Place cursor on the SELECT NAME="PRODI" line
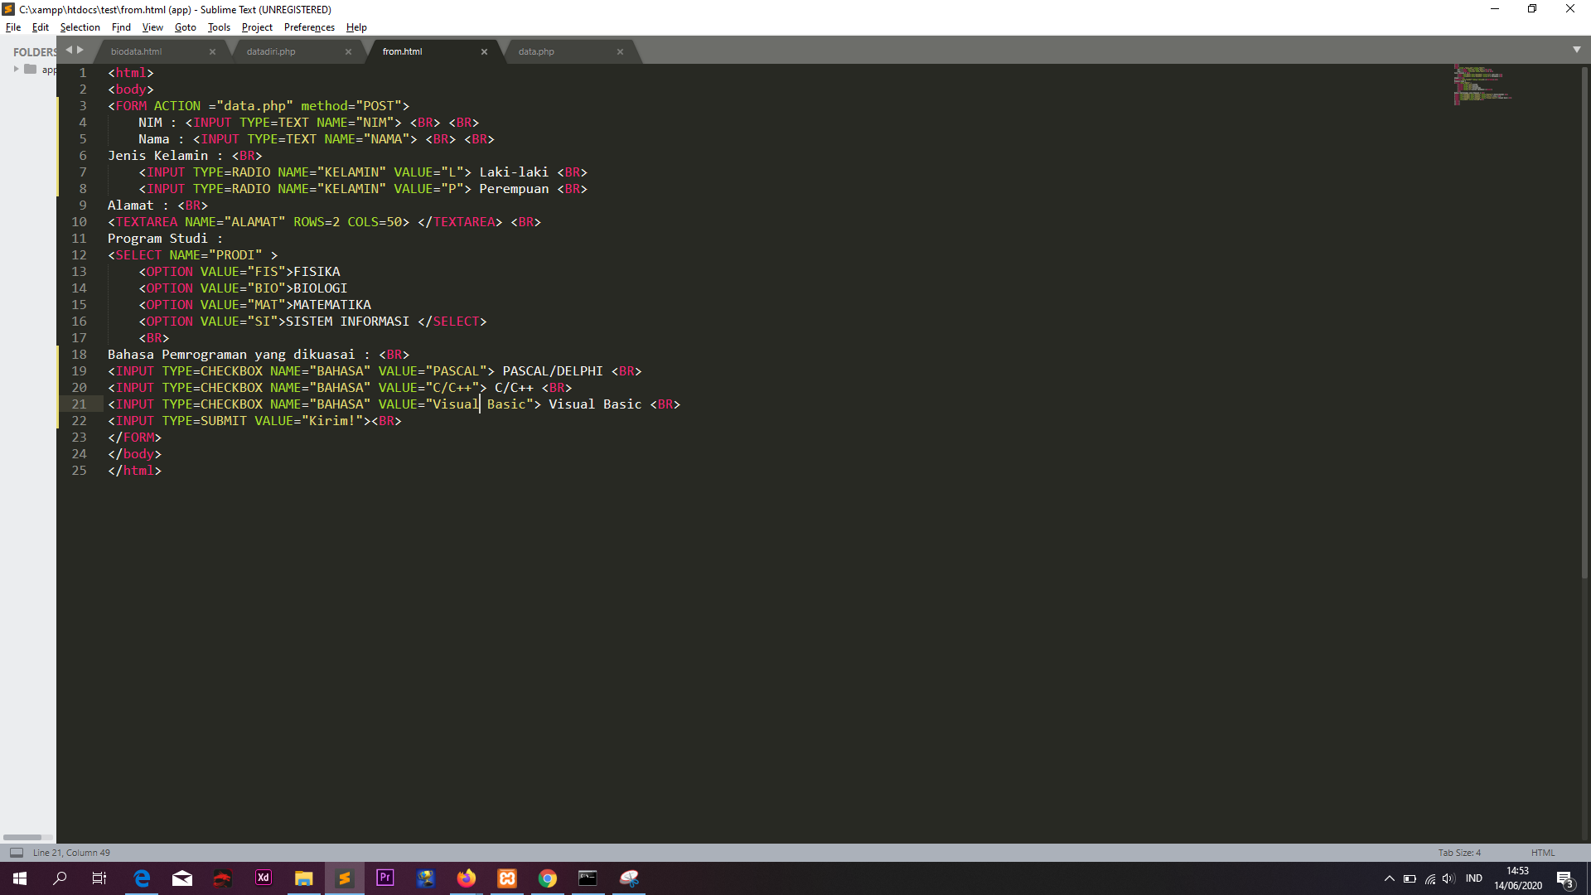 pos(192,255)
